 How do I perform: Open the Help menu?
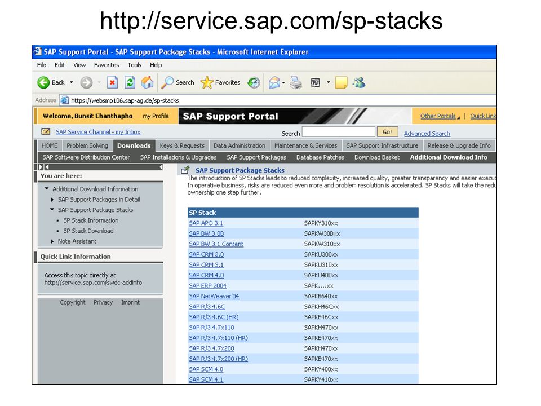point(156,65)
